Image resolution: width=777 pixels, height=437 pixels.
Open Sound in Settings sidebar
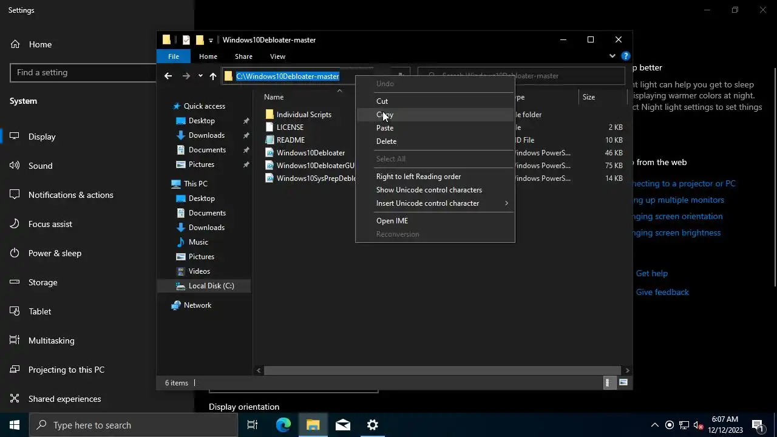pos(40,166)
